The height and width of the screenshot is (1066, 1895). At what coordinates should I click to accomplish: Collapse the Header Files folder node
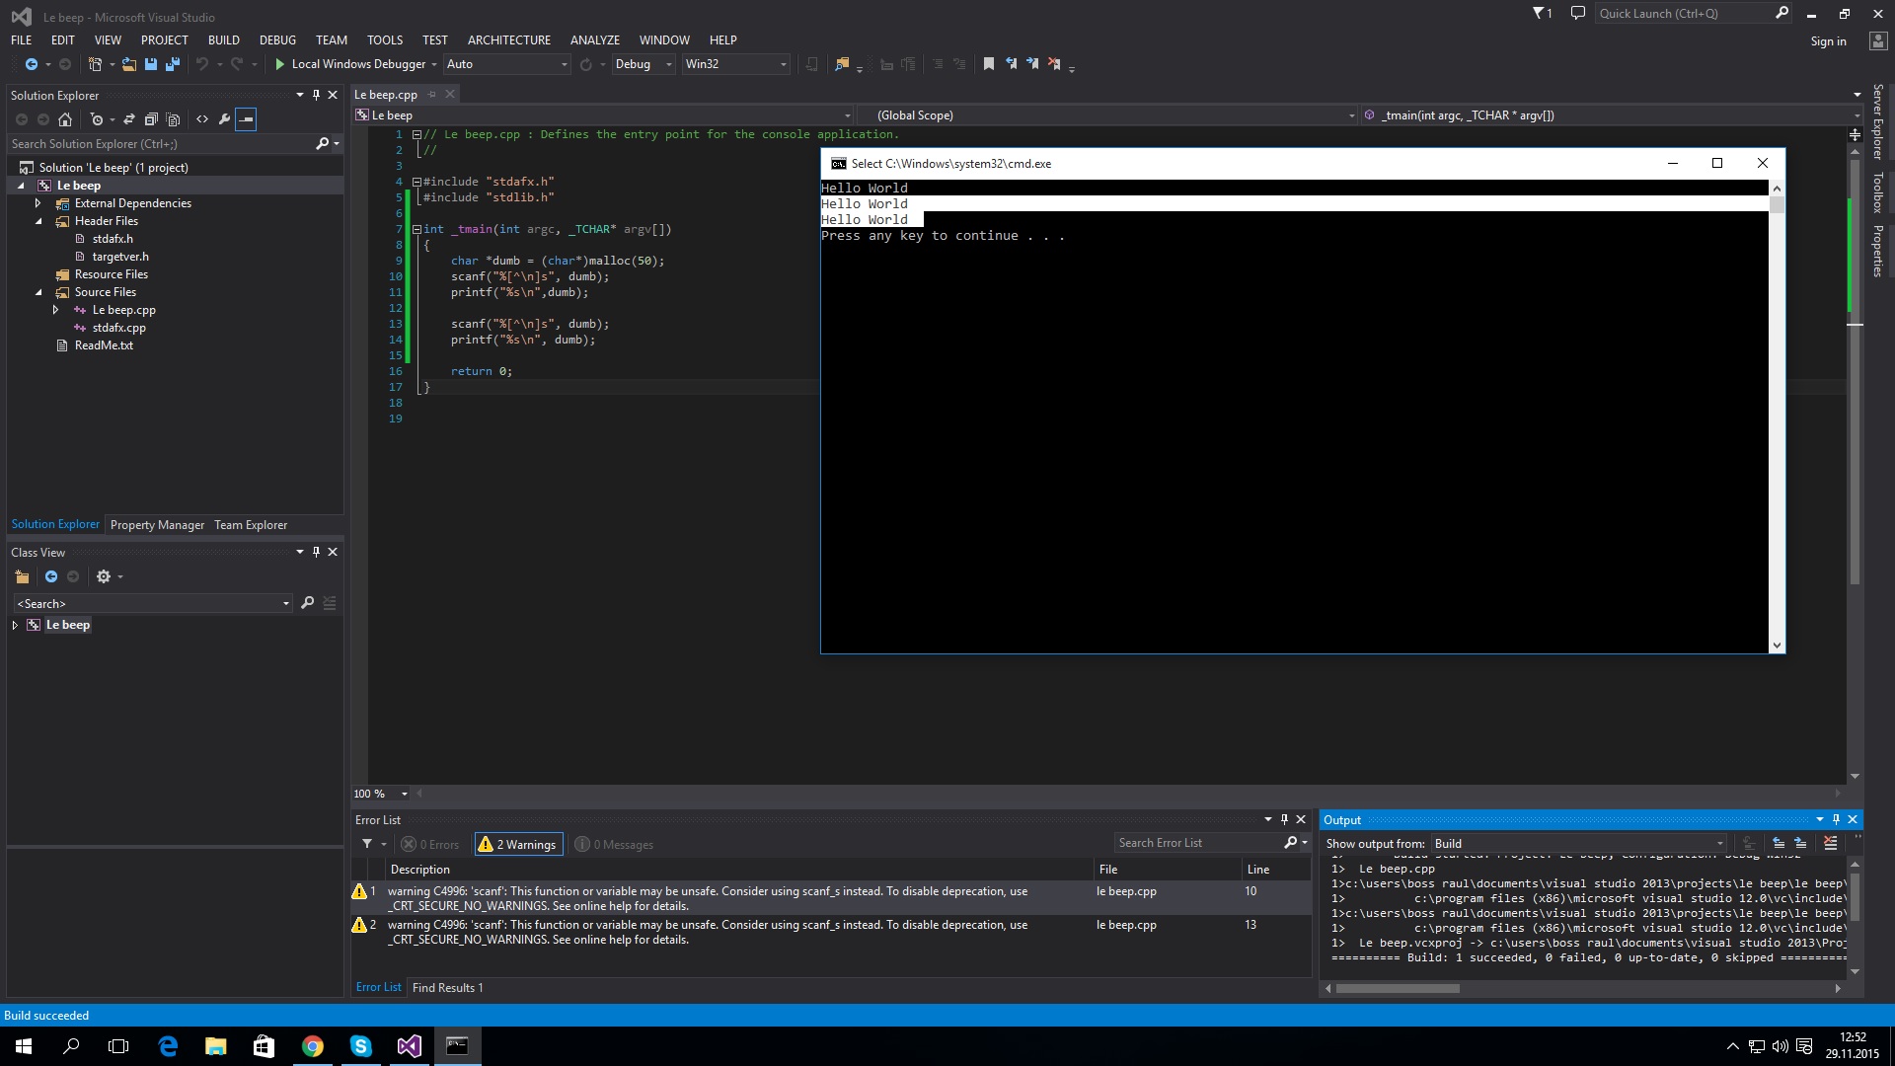(x=38, y=221)
